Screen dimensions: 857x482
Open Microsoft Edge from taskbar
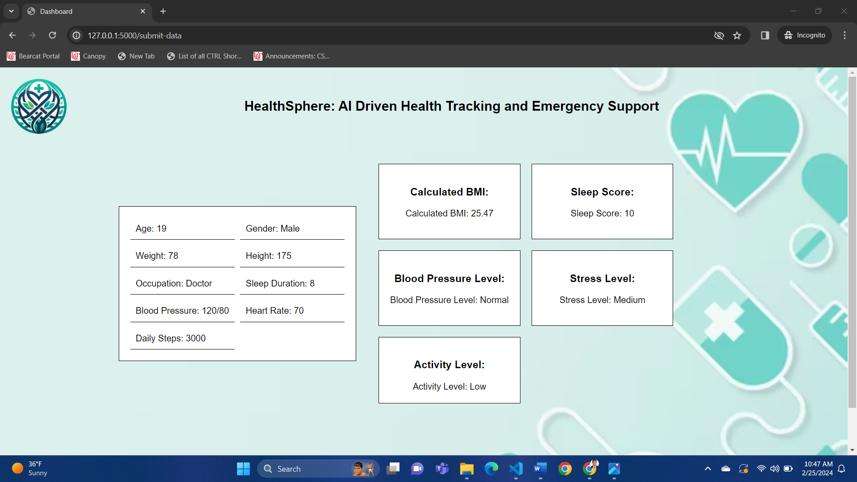point(491,469)
